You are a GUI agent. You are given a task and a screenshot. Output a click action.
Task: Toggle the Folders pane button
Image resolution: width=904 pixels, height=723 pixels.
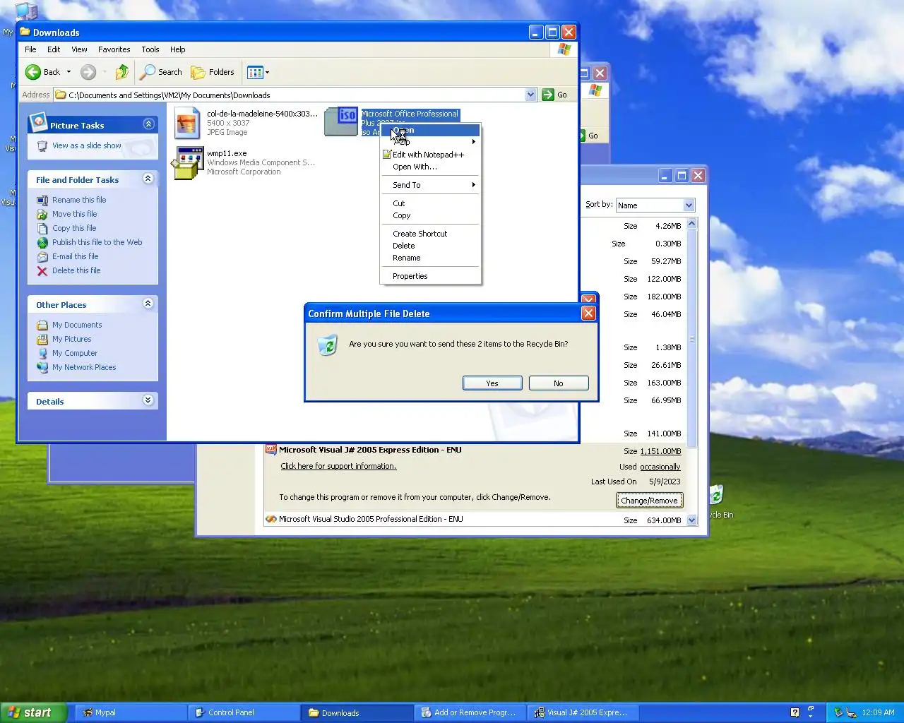coord(213,72)
